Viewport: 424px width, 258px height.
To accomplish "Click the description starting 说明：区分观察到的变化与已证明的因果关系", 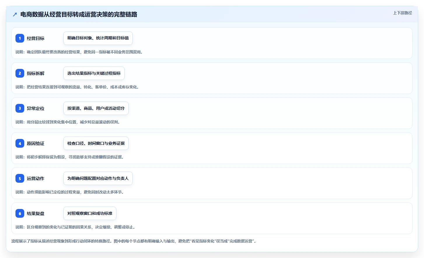I will (x=75, y=227).
